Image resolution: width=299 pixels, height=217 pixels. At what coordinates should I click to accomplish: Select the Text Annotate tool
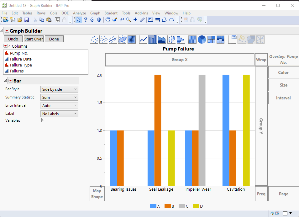[x=150, y=20]
